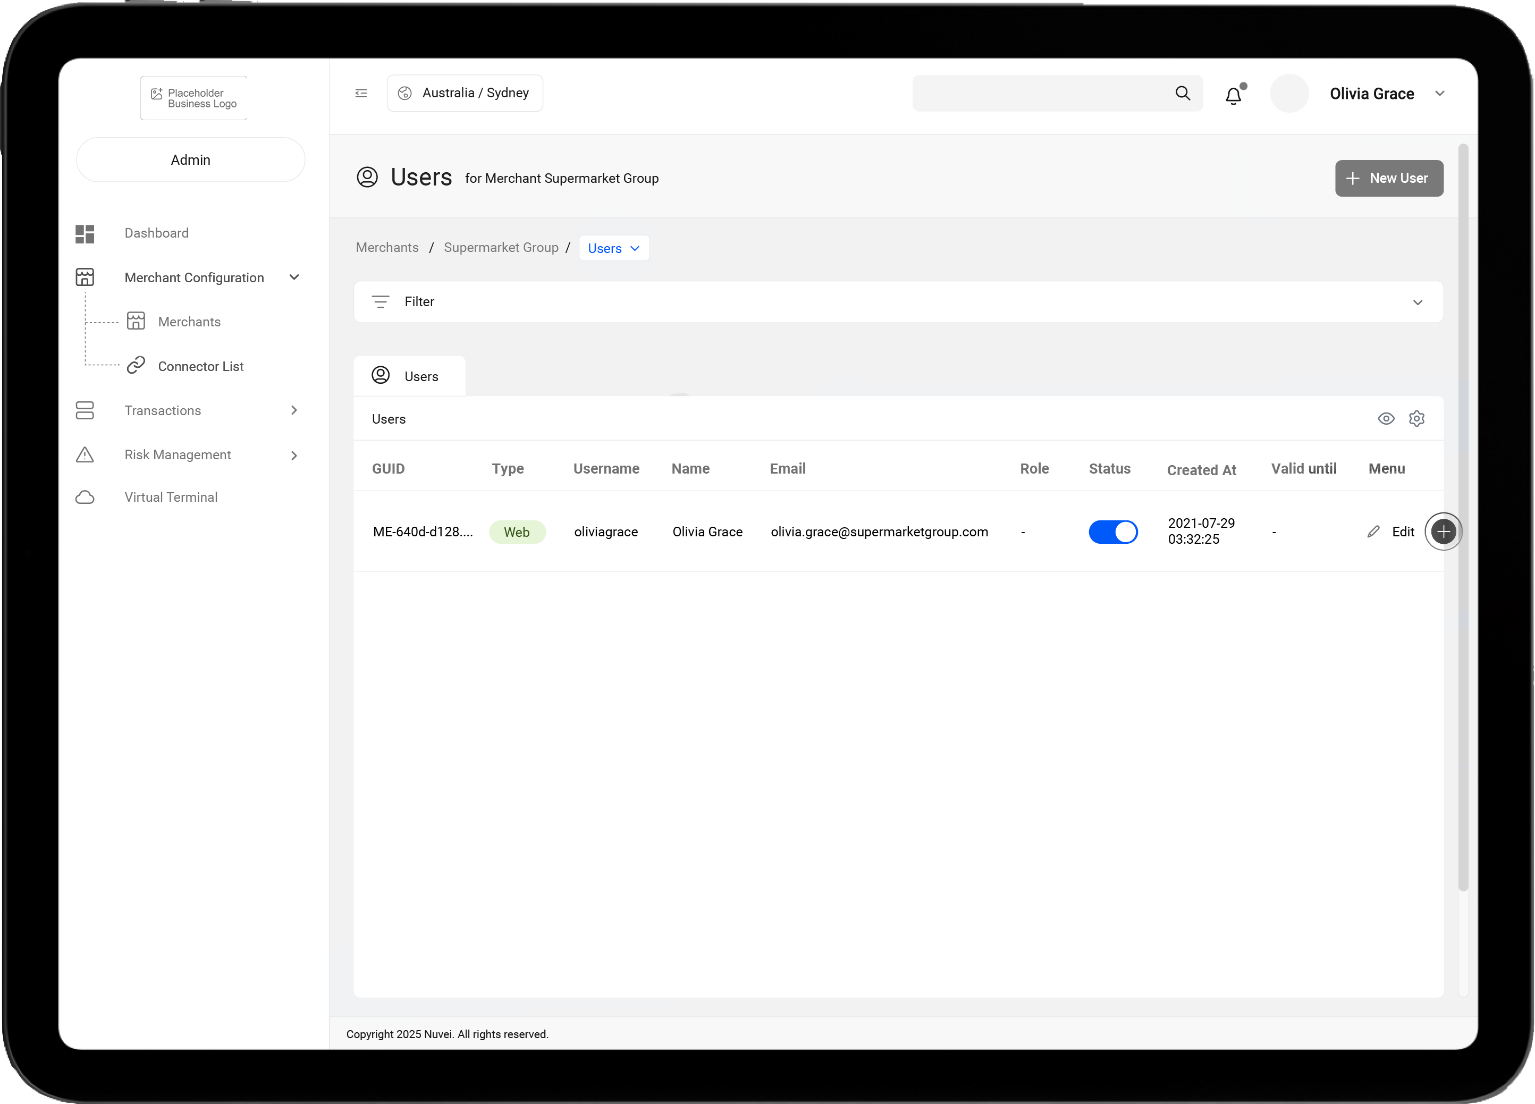
Task: Click the Risk Management warning triangle icon
Action: click(x=85, y=454)
